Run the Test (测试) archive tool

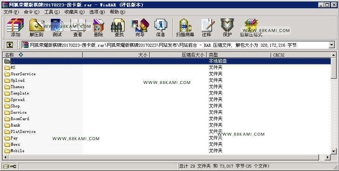click(57, 27)
